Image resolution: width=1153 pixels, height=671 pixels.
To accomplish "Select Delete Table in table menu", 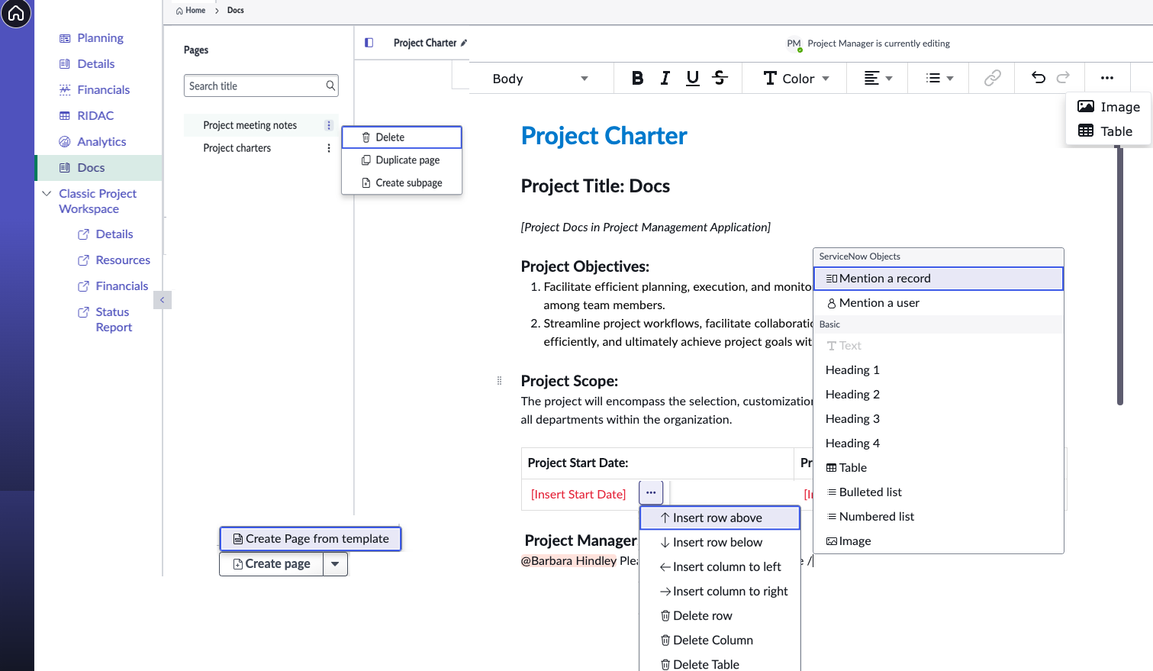I will tap(720, 663).
